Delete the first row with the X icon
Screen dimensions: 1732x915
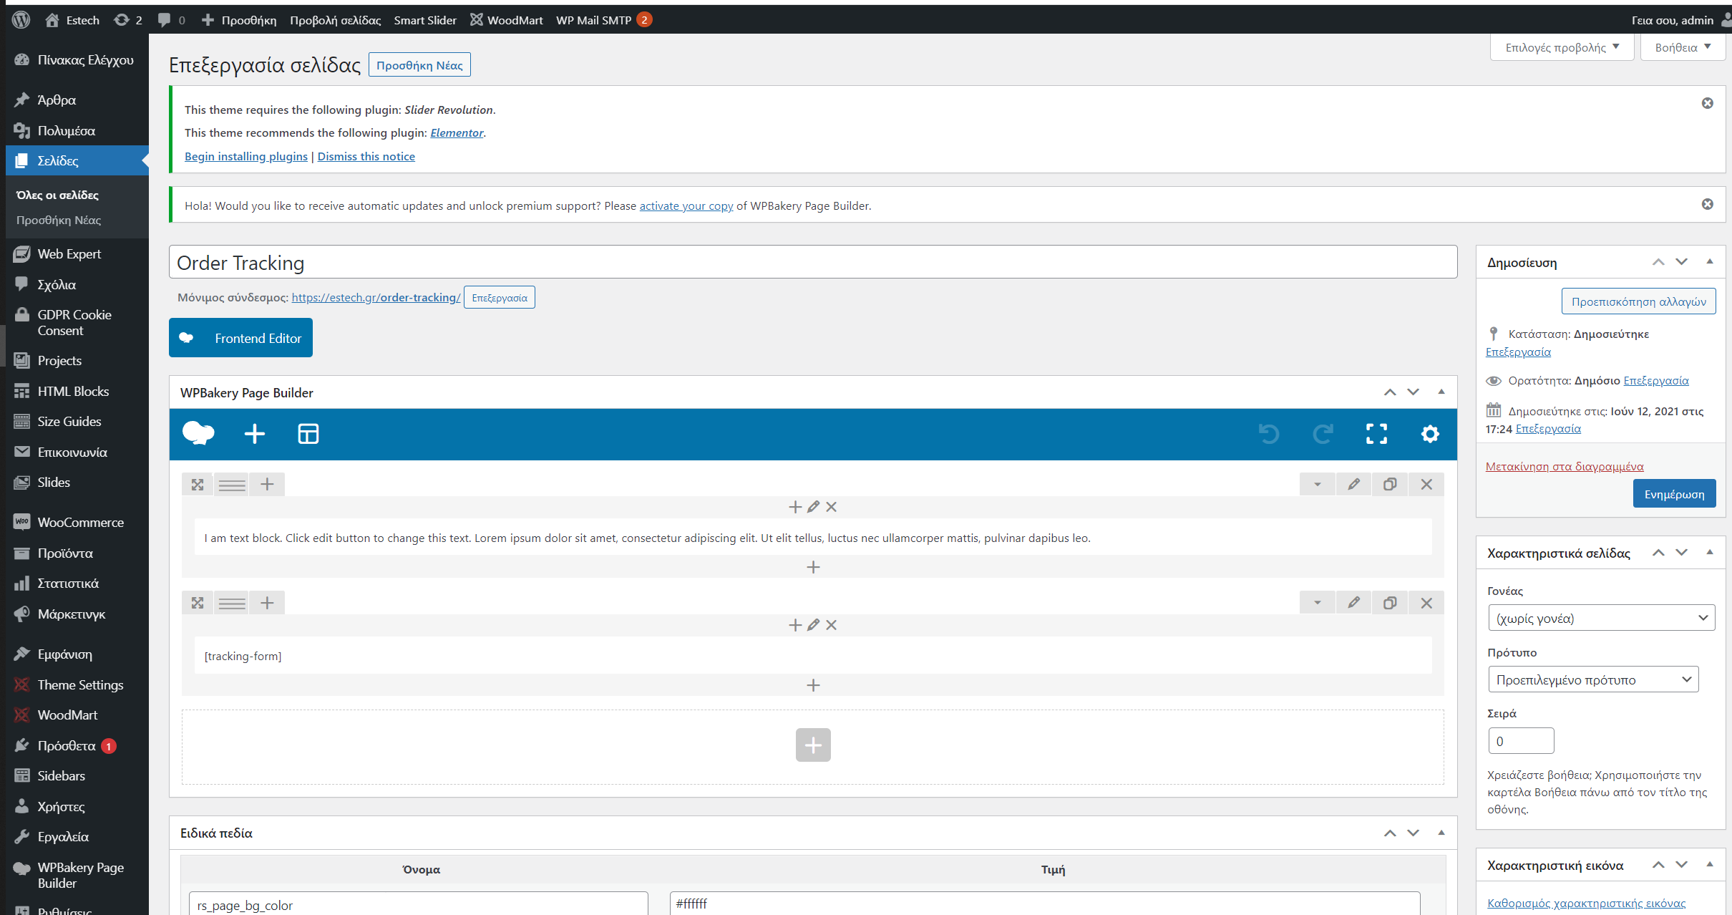(1426, 484)
